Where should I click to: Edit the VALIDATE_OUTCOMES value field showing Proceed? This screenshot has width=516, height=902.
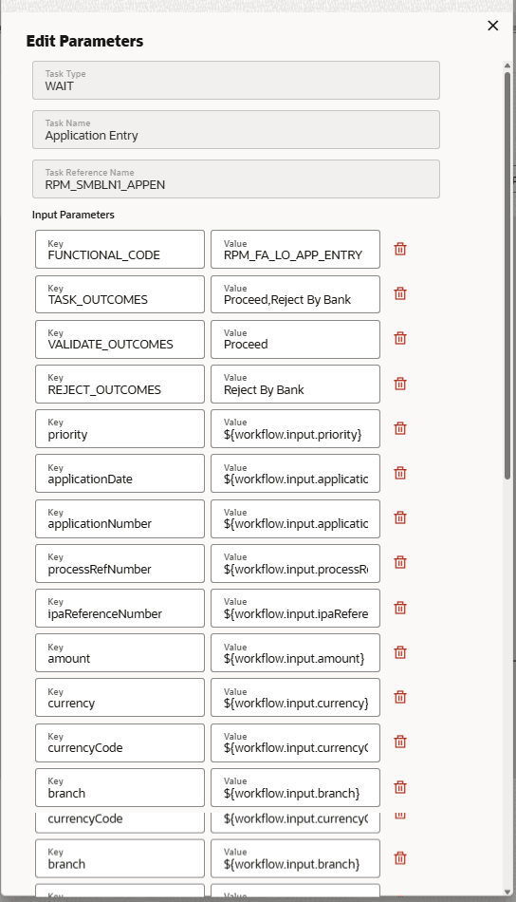[295, 339]
